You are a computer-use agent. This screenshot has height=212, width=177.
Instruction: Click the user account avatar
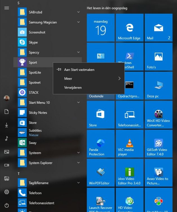point(7,98)
